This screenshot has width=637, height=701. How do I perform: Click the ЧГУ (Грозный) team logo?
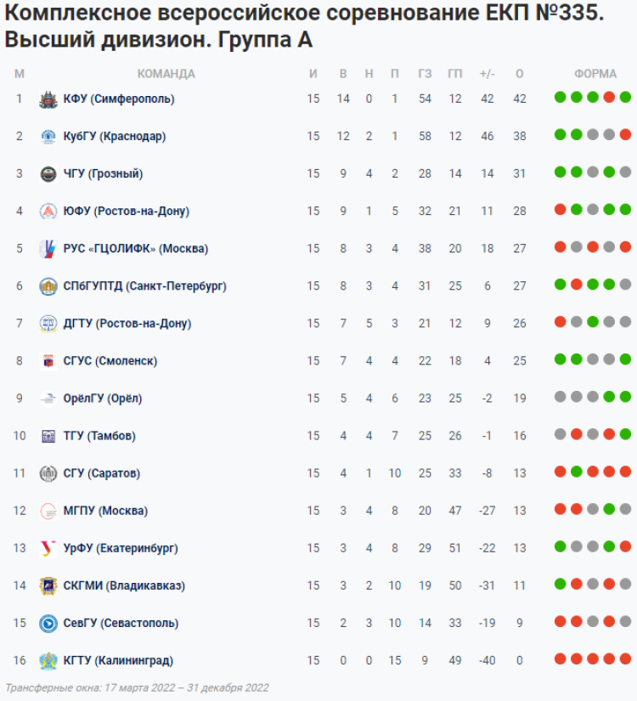[48, 174]
